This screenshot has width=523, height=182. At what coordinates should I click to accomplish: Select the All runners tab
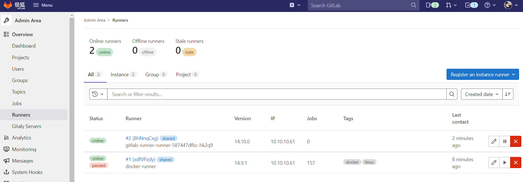95,75
